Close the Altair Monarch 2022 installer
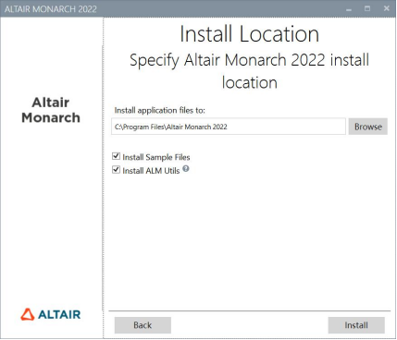Image resolution: width=397 pixels, height=340 pixels. coord(386,8)
